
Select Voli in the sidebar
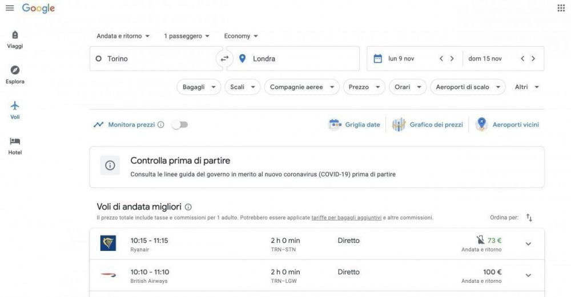(15, 111)
